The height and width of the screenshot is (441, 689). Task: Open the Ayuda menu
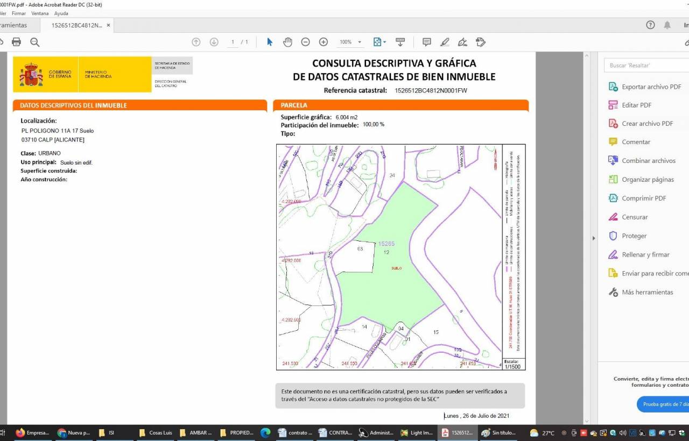click(61, 13)
